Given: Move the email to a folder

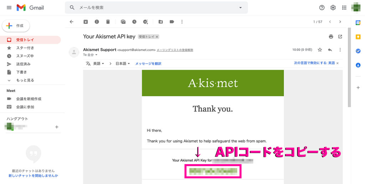Looking at the screenshot, I should click(161, 22).
